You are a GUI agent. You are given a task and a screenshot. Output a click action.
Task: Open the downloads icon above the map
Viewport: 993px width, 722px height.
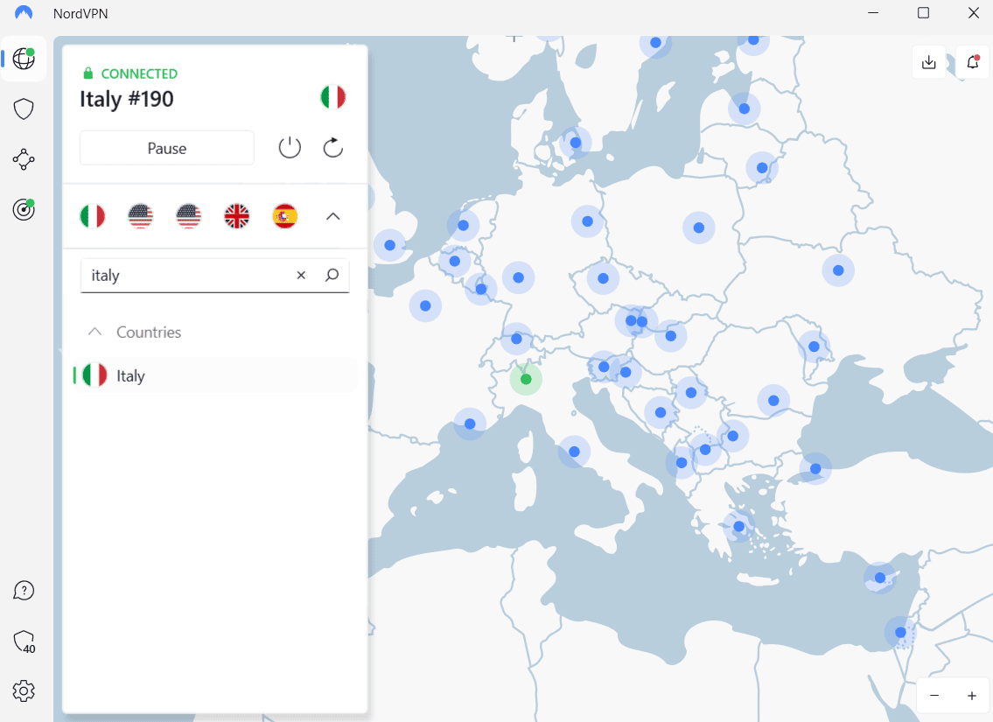click(929, 62)
